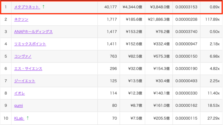
Task: Open the エス・サイエンス link
Action: tap(28, 68)
